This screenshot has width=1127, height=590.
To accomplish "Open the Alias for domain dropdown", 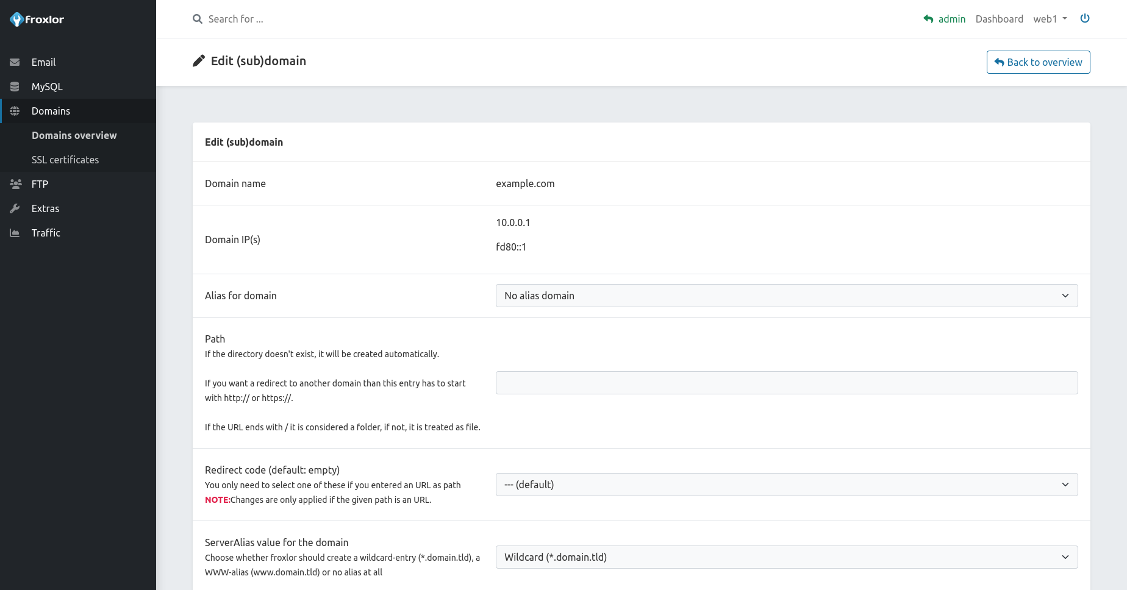I will pos(786,296).
